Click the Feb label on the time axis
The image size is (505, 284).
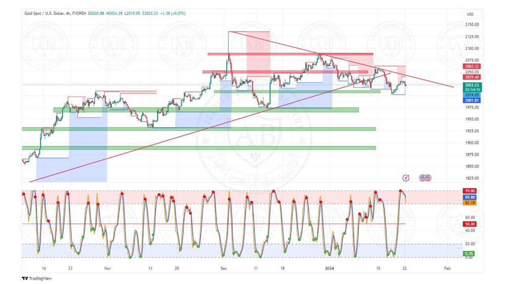(447, 268)
